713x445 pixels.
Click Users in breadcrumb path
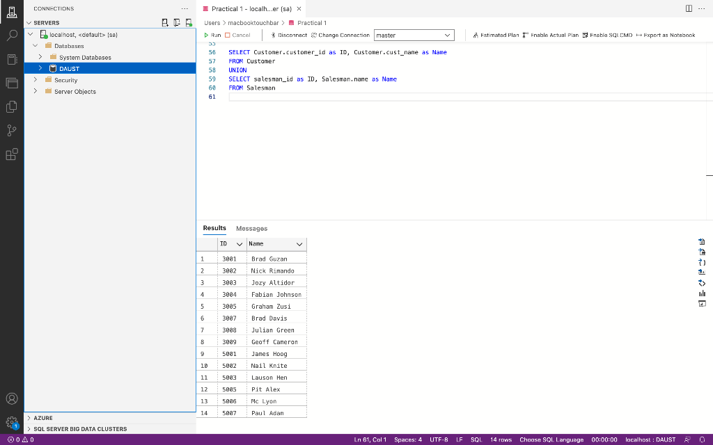pos(212,23)
